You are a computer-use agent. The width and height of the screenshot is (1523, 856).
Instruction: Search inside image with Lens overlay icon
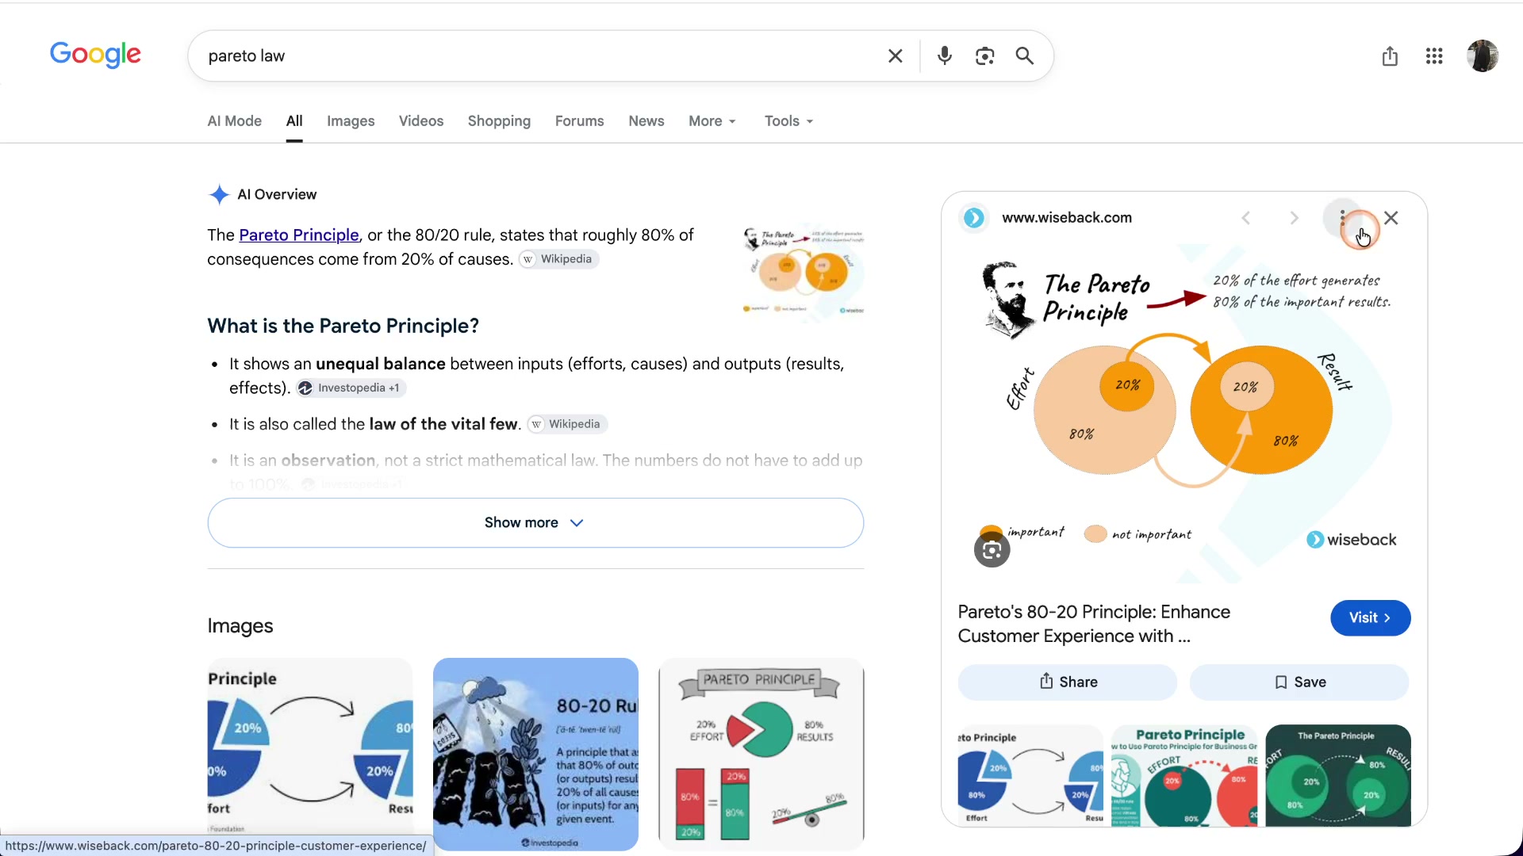992,550
